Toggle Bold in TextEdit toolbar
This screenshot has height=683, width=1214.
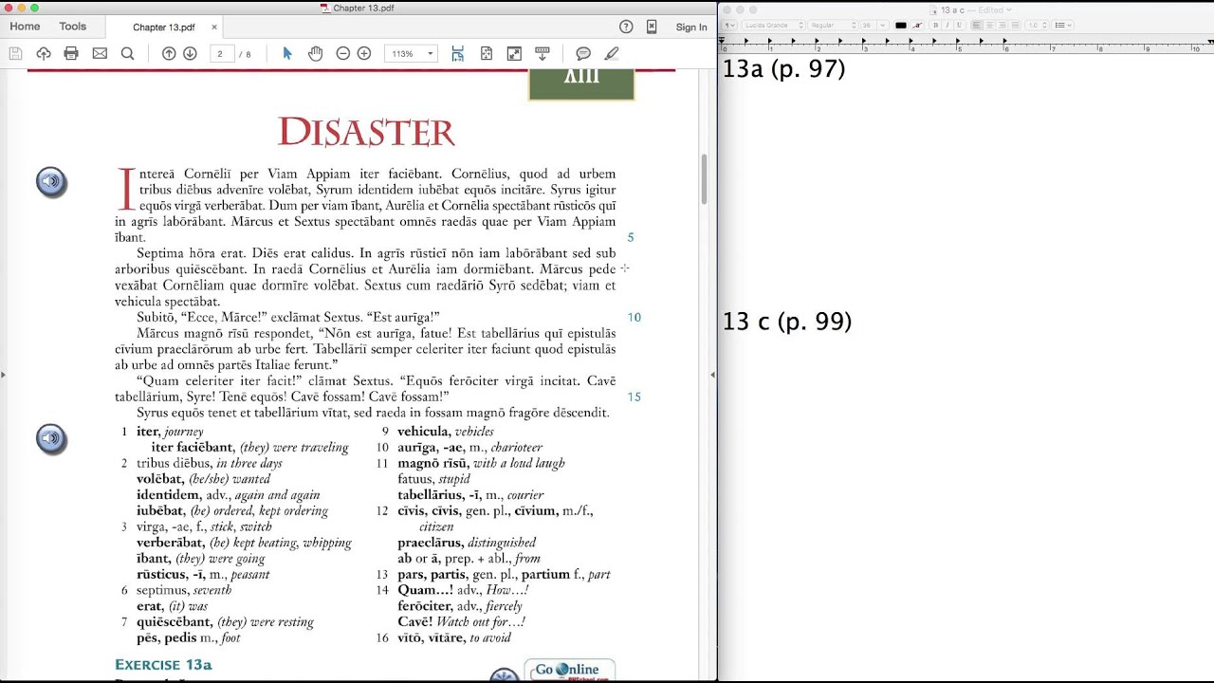pyautogui.click(x=935, y=25)
